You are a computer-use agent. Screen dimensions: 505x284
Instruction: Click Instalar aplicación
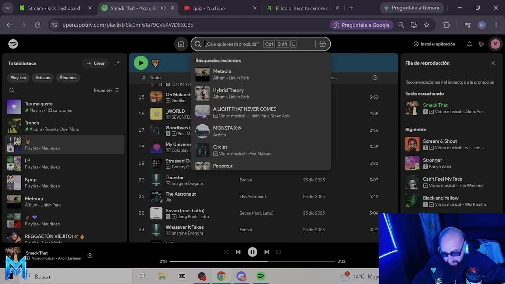[434, 44]
